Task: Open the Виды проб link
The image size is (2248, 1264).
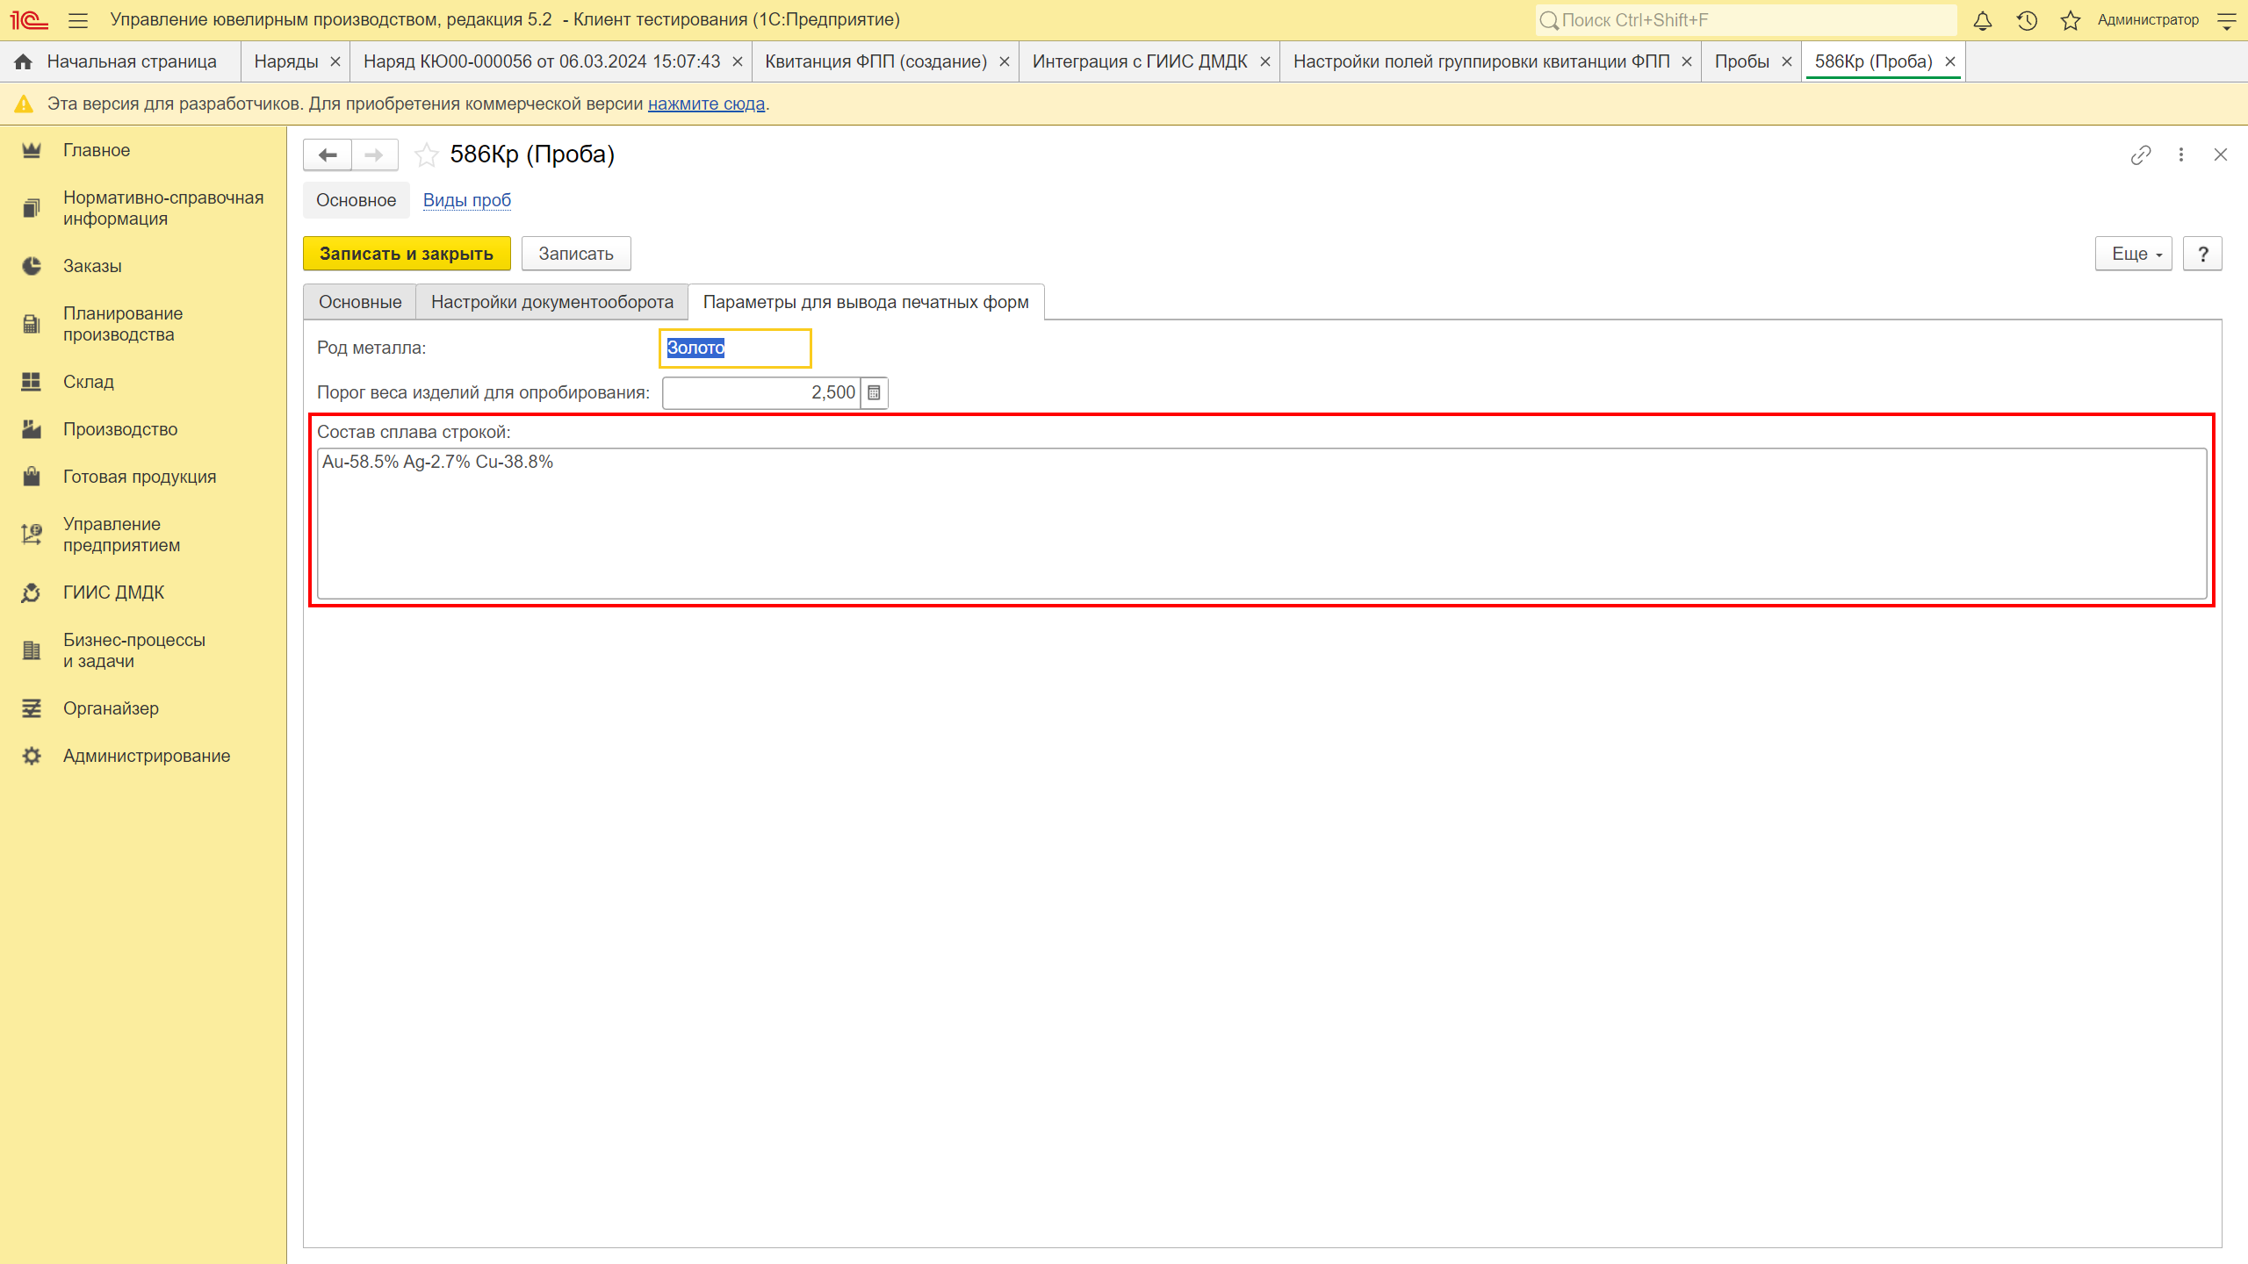Action: (467, 200)
